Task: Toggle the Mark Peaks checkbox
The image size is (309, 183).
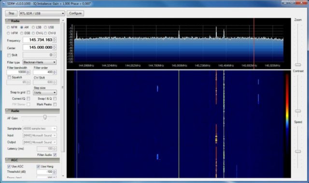Action: point(55,105)
